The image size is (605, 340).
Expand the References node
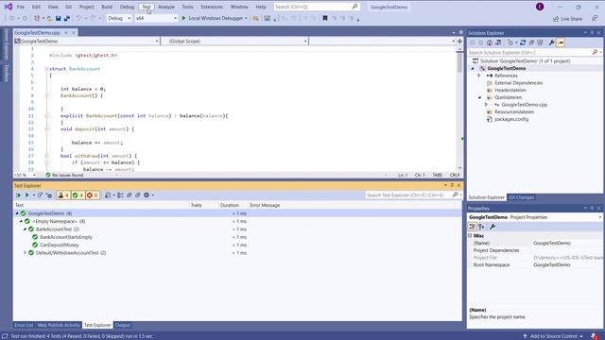479,76
